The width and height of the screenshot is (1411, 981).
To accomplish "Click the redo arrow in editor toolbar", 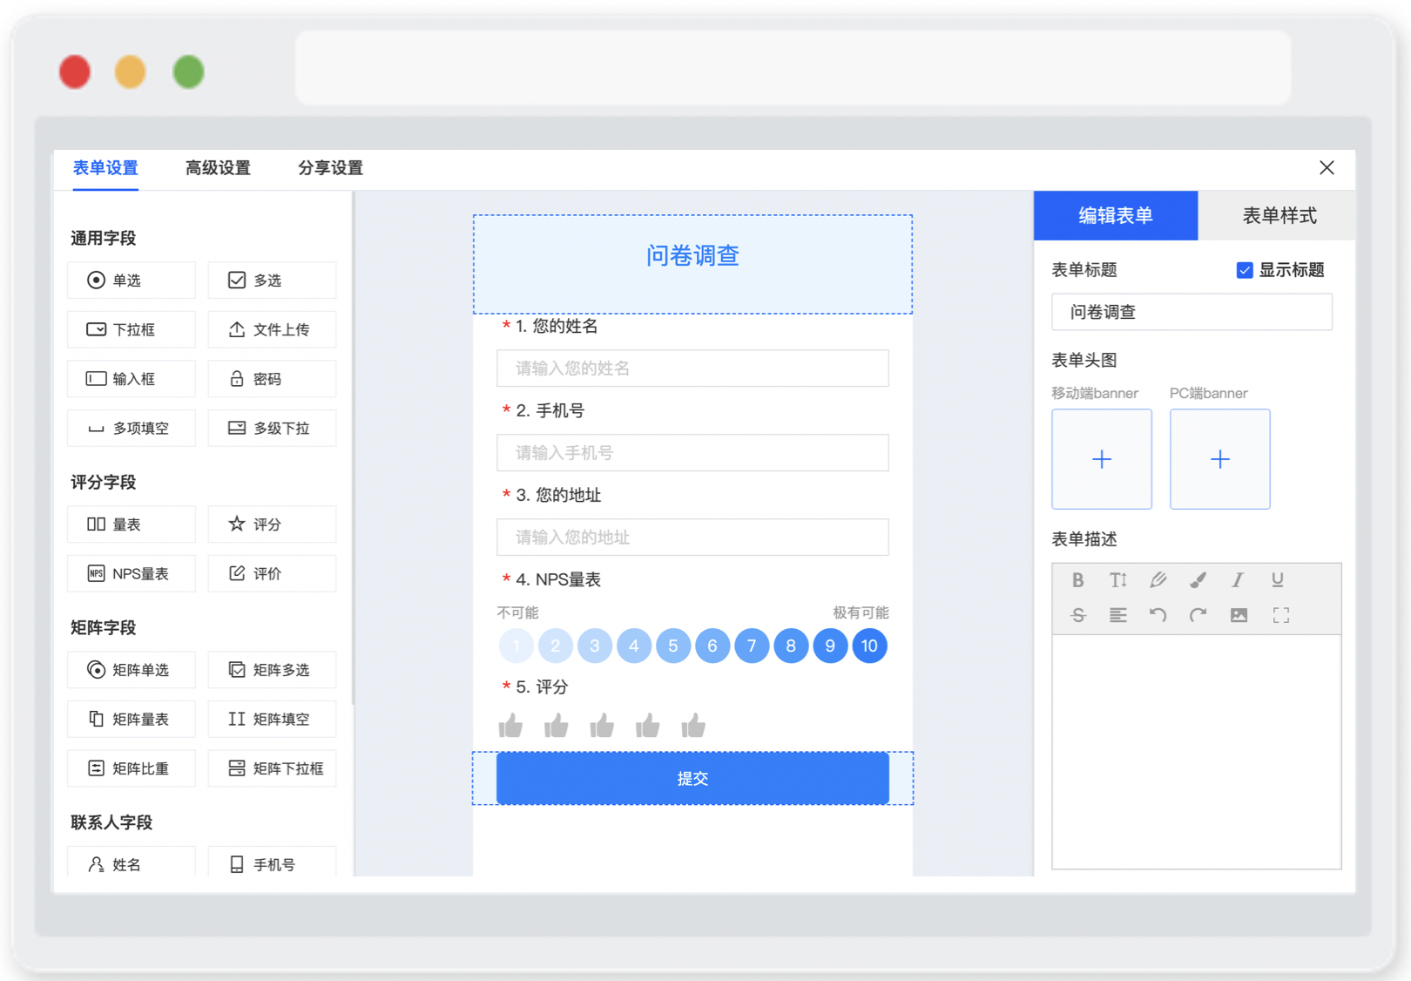I will coord(1198,615).
